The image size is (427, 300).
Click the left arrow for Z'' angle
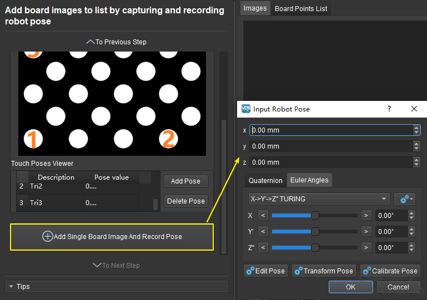tap(264, 247)
